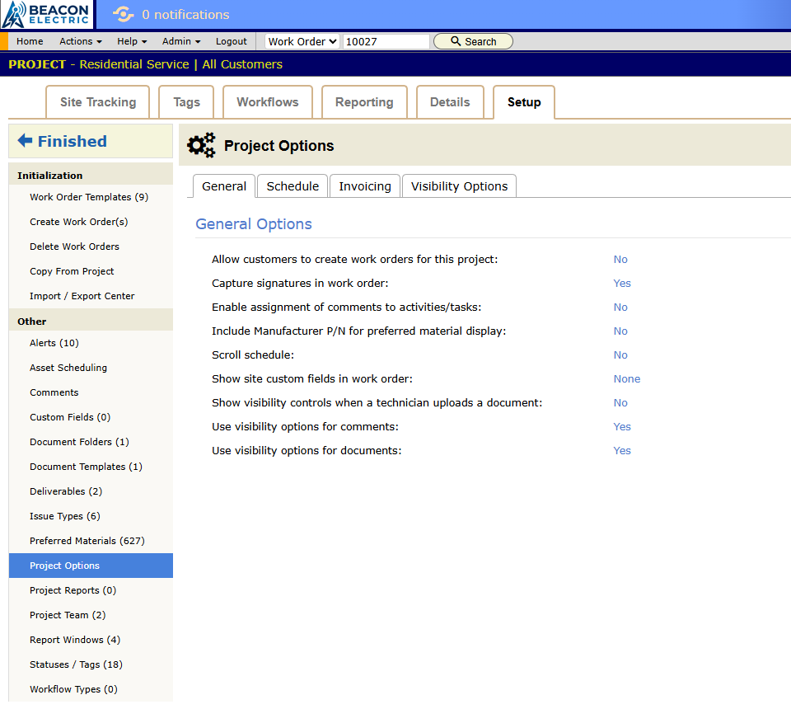This screenshot has width=791, height=709.
Task: Select the General options subtab
Action: (x=224, y=186)
